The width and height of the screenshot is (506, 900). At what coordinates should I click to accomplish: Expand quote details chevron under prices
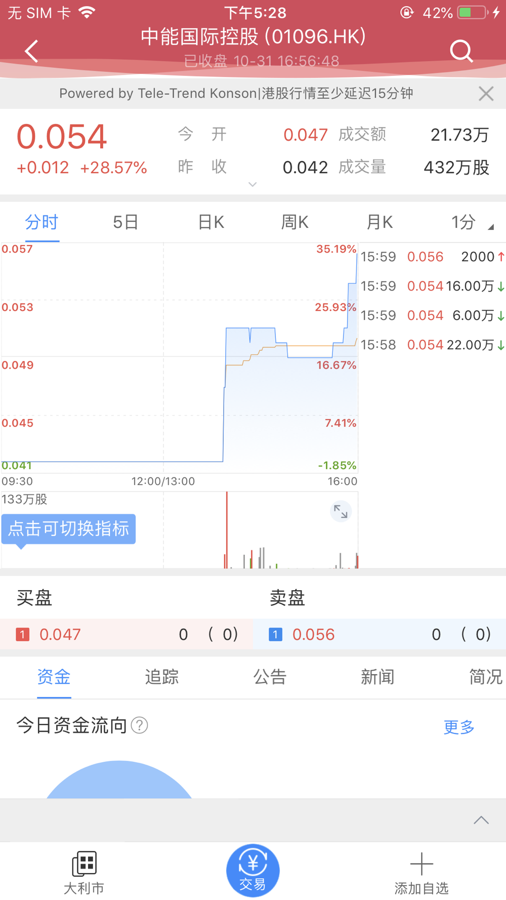[252, 184]
